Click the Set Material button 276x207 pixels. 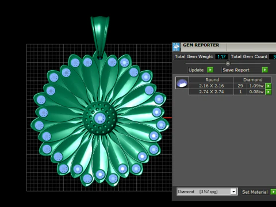255,192
